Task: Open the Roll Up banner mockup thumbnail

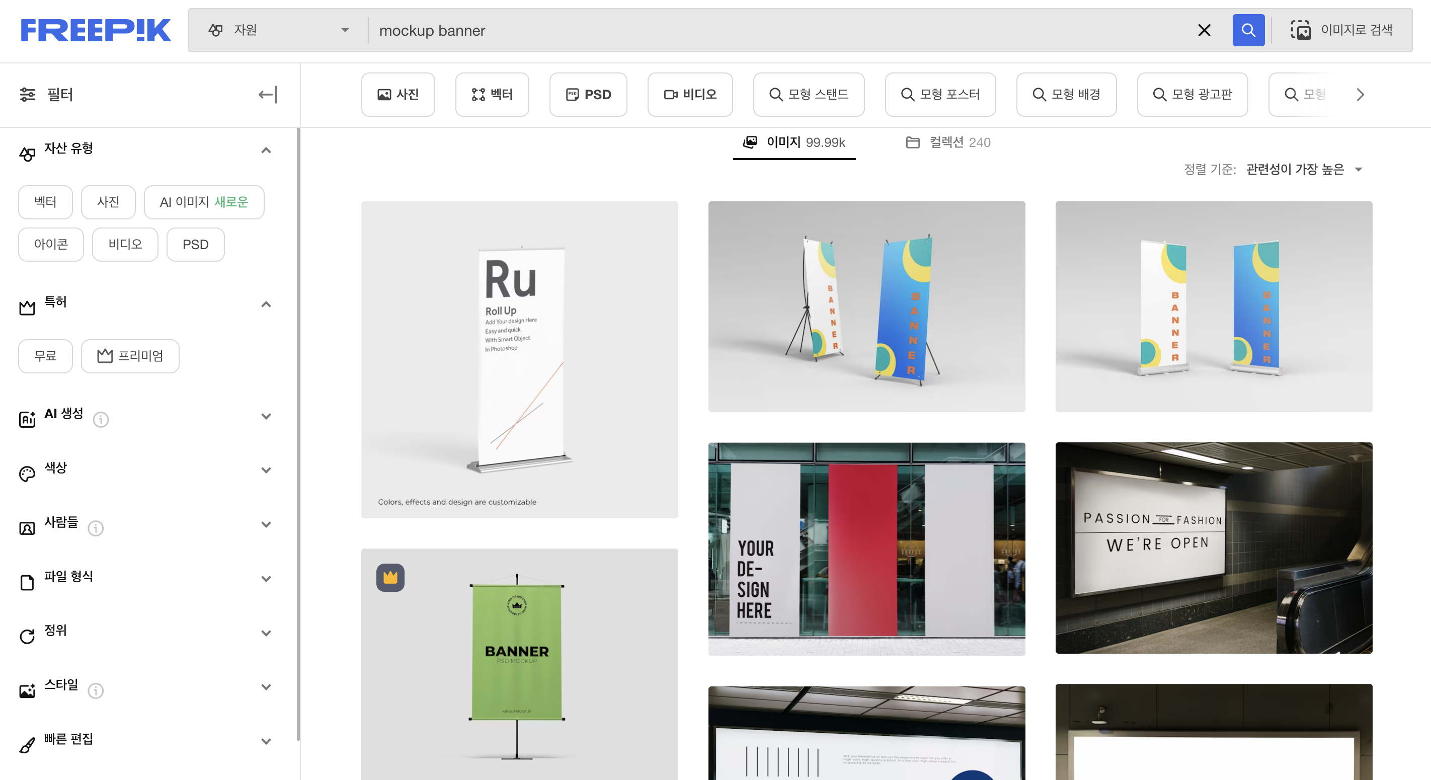Action: [519, 359]
